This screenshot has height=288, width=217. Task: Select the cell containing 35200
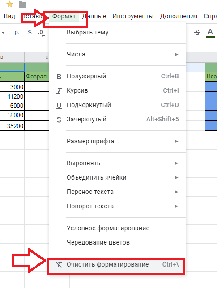point(12,126)
